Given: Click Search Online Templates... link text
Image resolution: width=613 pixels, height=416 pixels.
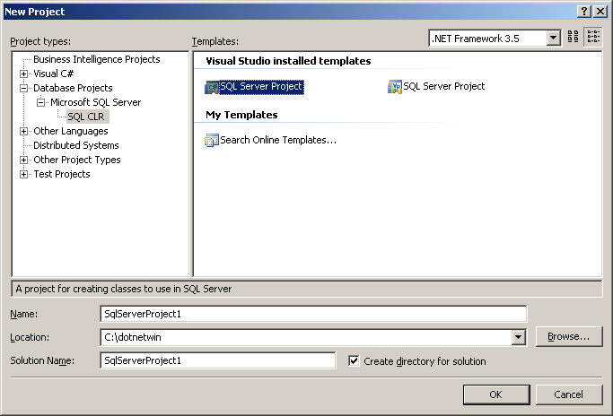Looking at the screenshot, I should (x=278, y=140).
